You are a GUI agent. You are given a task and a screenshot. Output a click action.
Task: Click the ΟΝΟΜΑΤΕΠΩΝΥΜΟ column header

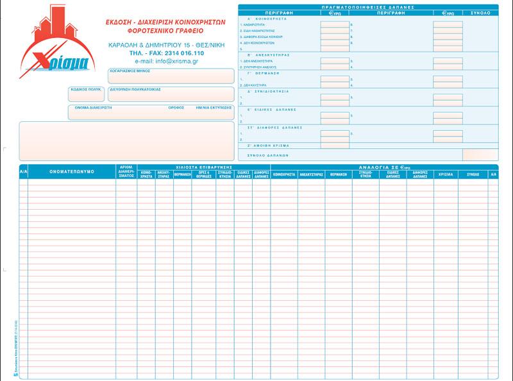(72, 171)
